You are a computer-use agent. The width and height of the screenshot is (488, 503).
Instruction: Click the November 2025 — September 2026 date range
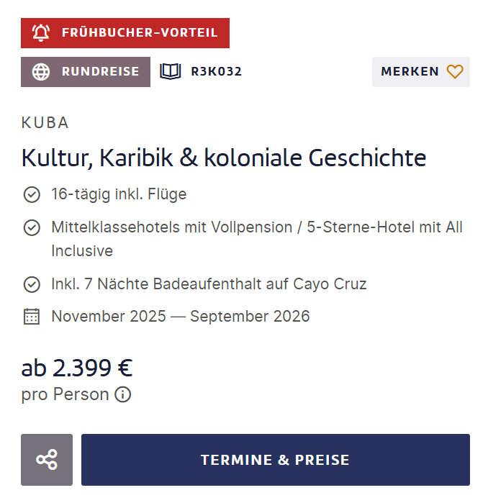pyautogui.click(x=181, y=317)
